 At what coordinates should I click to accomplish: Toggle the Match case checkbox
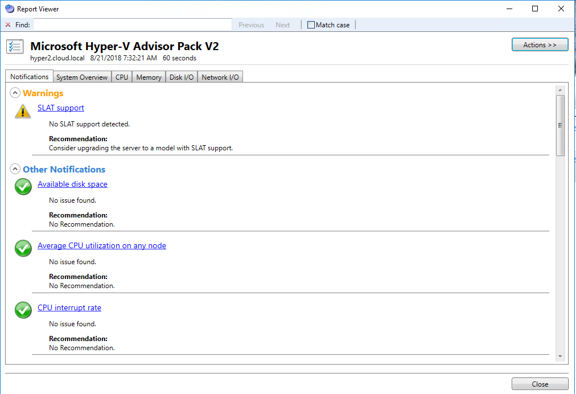tap(311, 24)
